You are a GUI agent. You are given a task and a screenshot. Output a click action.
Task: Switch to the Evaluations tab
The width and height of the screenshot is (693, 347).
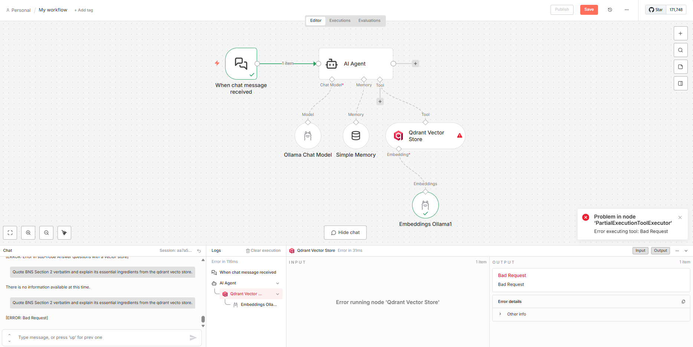coord(369,21)
